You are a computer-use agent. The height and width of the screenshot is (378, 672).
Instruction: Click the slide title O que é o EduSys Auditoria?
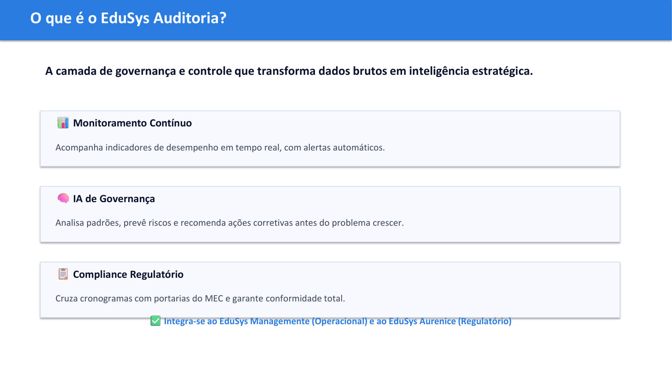(x=128, y=18)
